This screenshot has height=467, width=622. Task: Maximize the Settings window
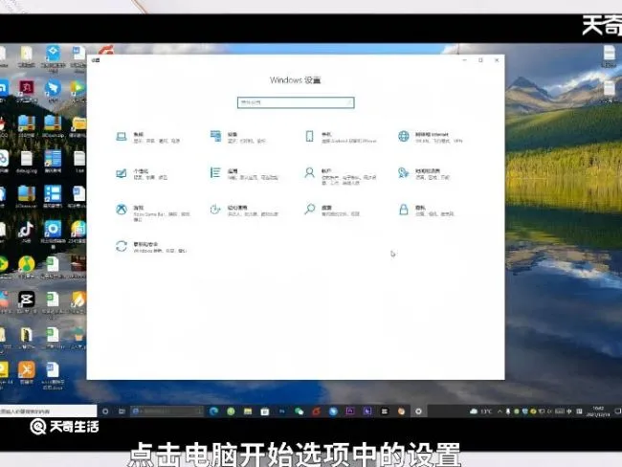point(480,60)
